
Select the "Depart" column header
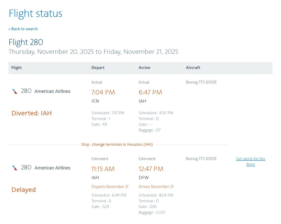[x=98, y=68]
